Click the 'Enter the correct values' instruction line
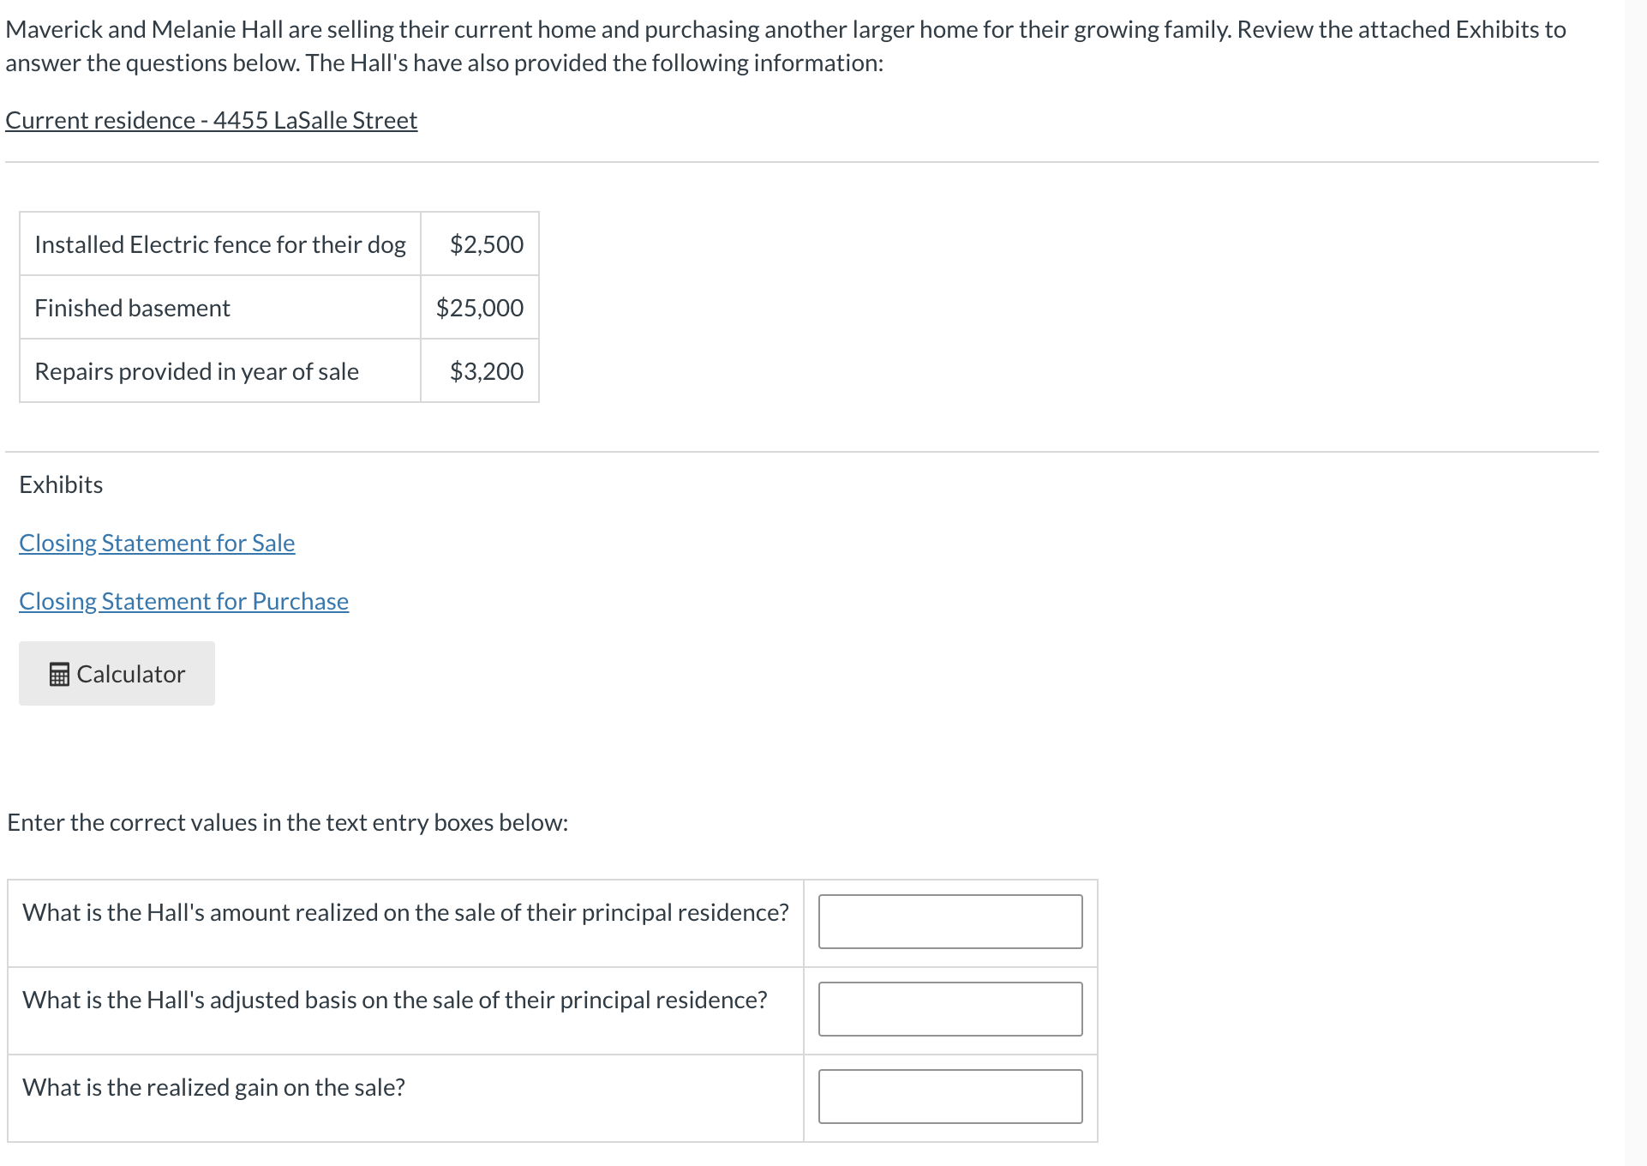1647x1166 pixels. (x=288, y=822)
